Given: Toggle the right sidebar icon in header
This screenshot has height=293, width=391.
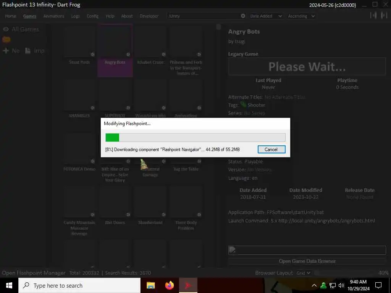Looking at the screenshot, I should pyautogui.click(x=384, y=15).
